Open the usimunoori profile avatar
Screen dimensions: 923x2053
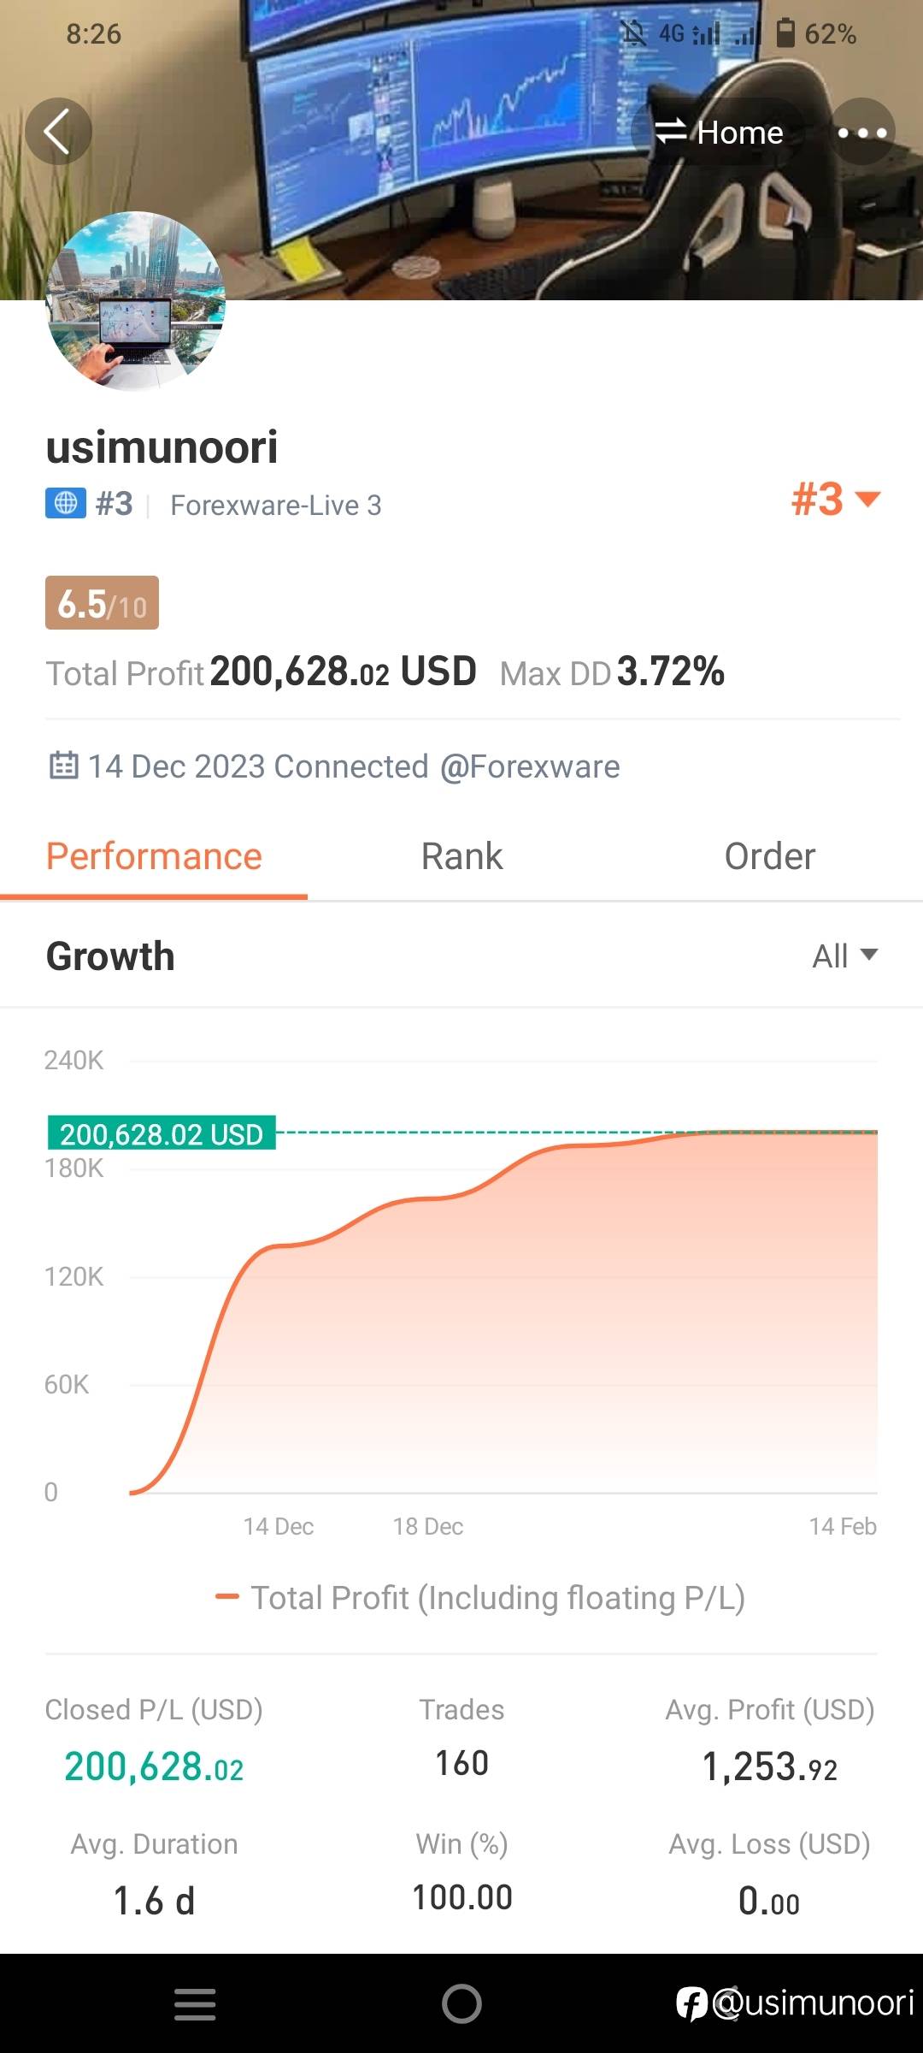[x=136, y=301]
